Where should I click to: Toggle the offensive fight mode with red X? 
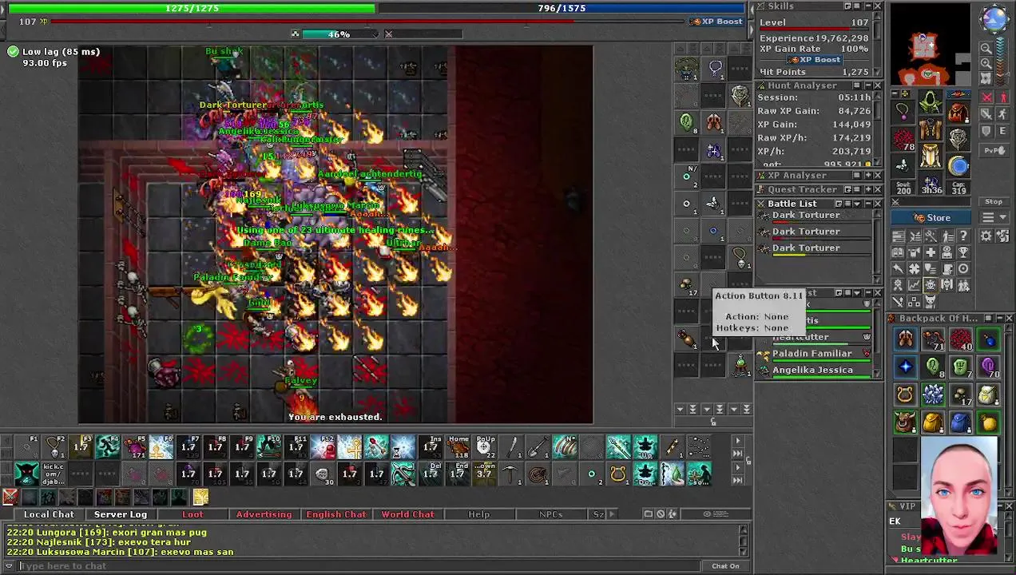click(x=987, y=98)
